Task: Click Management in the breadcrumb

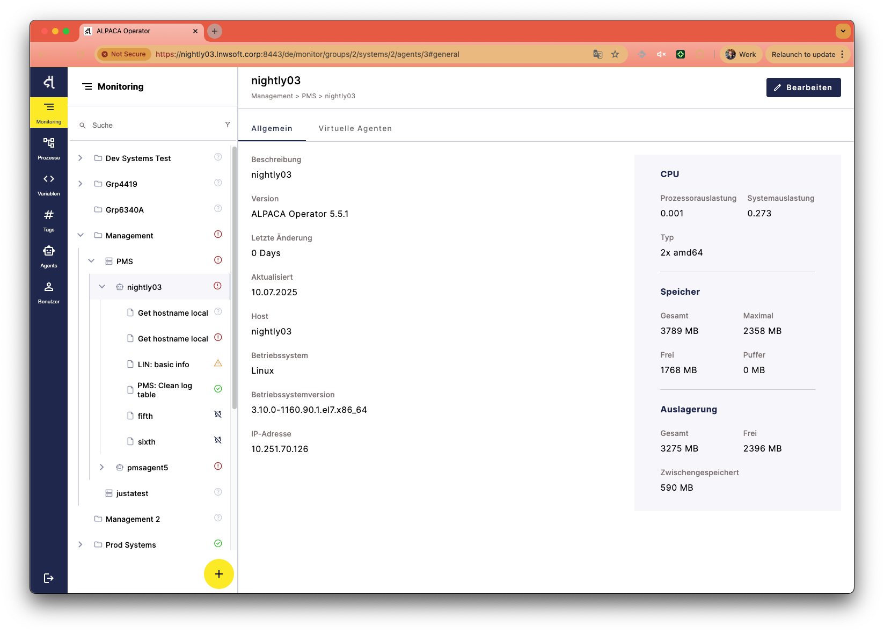Action: pos(272,96)
